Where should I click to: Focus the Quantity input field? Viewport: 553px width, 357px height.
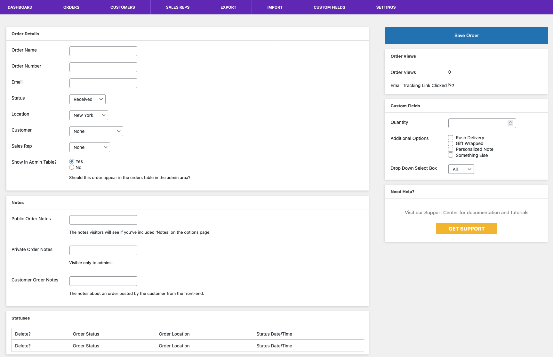pyautogui.click(x=482, y=123)
